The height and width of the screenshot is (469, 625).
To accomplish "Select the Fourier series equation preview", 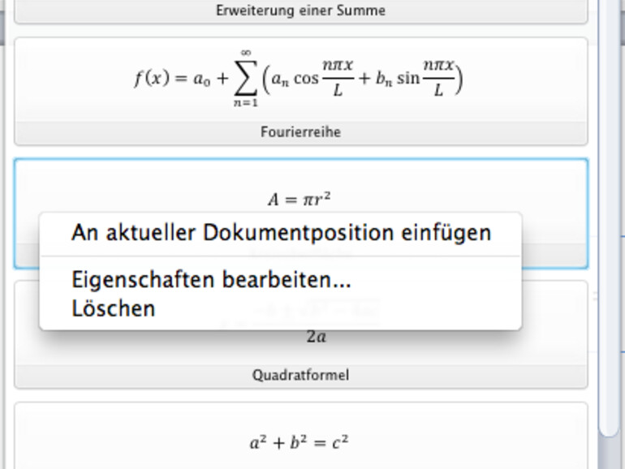I will (300, 80).
